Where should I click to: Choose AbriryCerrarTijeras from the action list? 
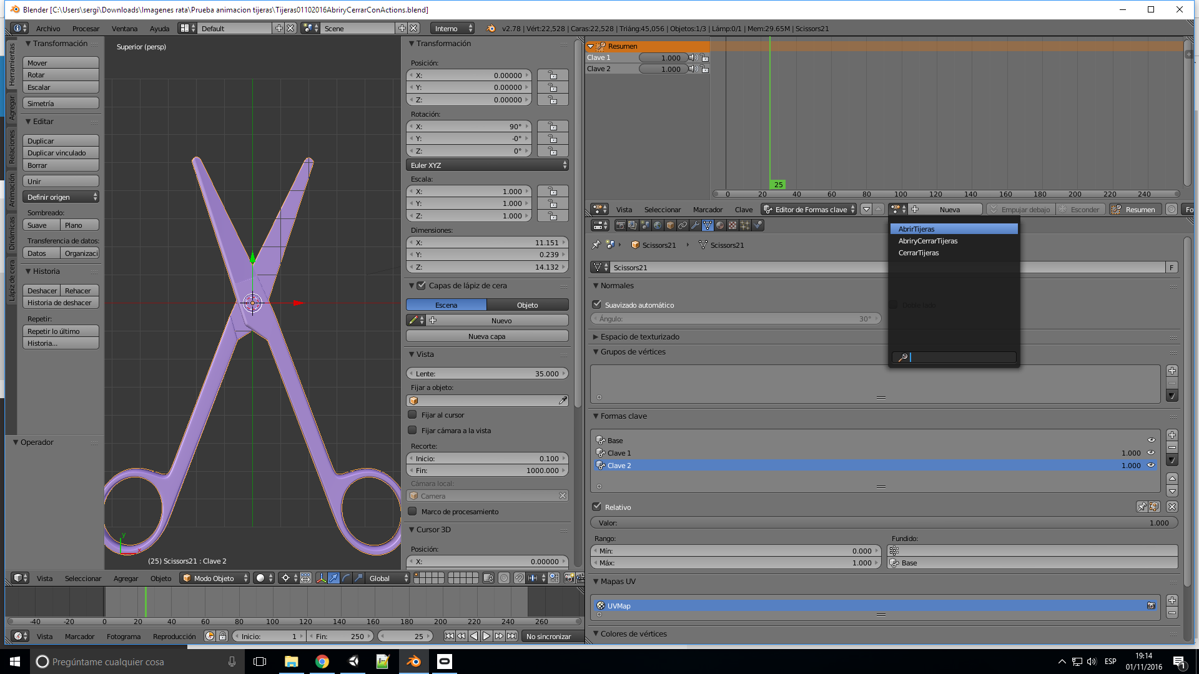[928, 241]
